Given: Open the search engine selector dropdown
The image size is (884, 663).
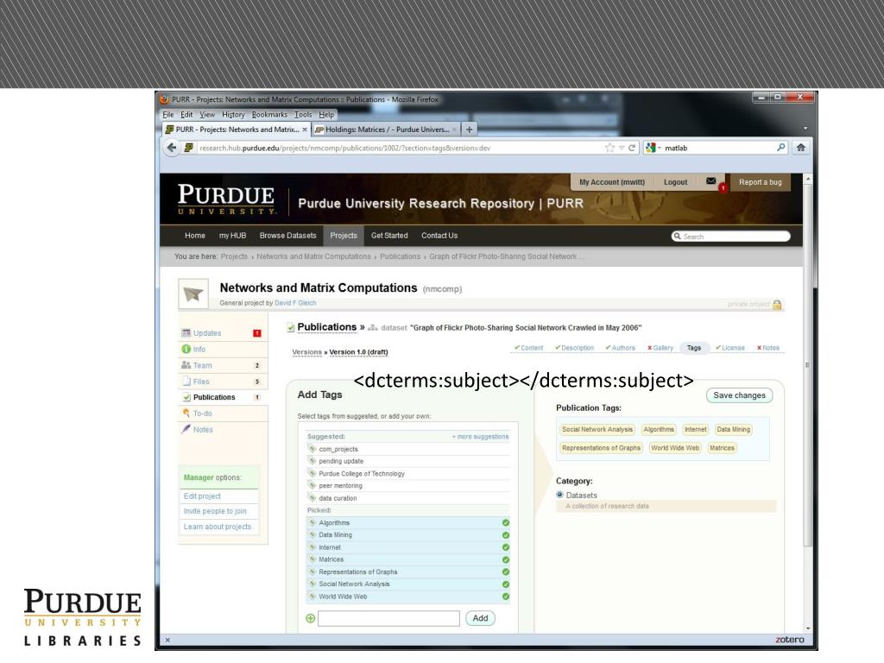Looking at the screenshot, I should [653, 148].
